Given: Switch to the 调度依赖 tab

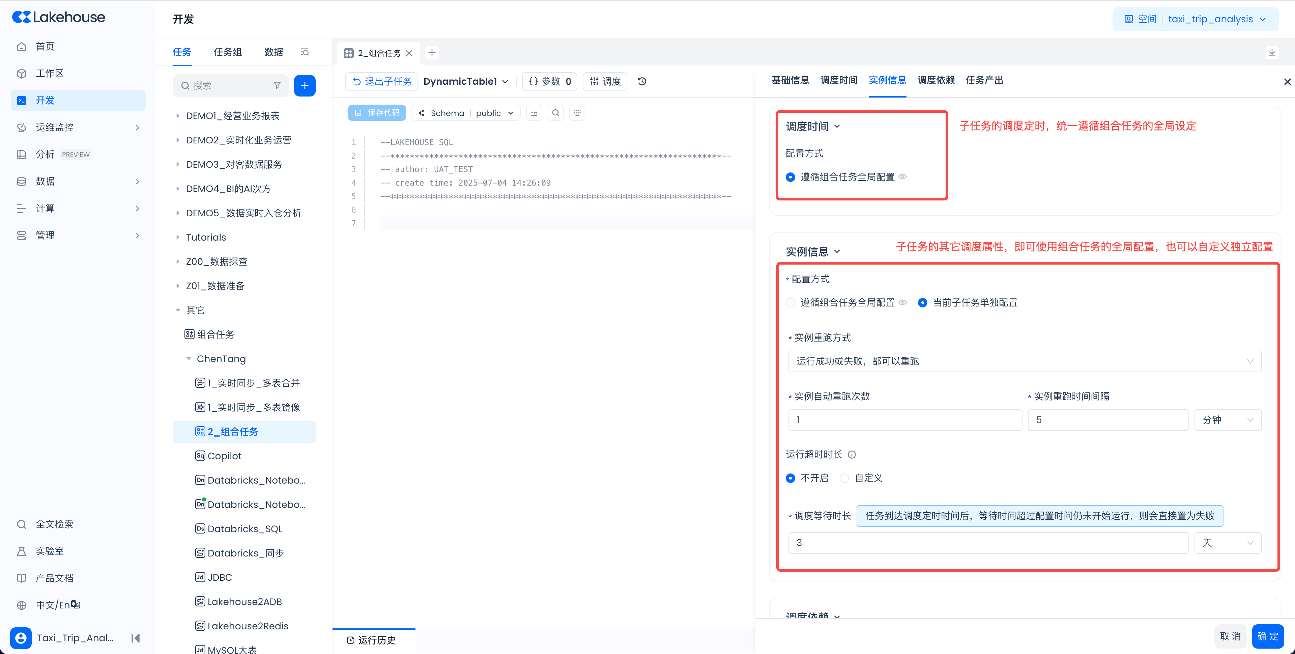Looking at the screenshot, I should [936, 81].
